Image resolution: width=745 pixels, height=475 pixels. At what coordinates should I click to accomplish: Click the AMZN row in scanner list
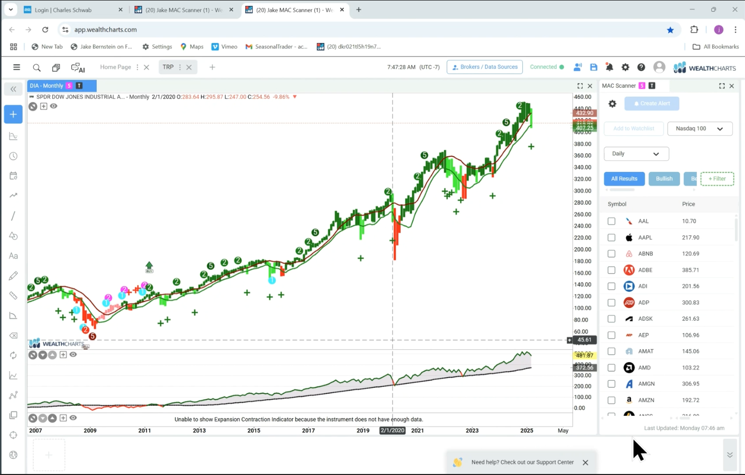tap(668, 400)
